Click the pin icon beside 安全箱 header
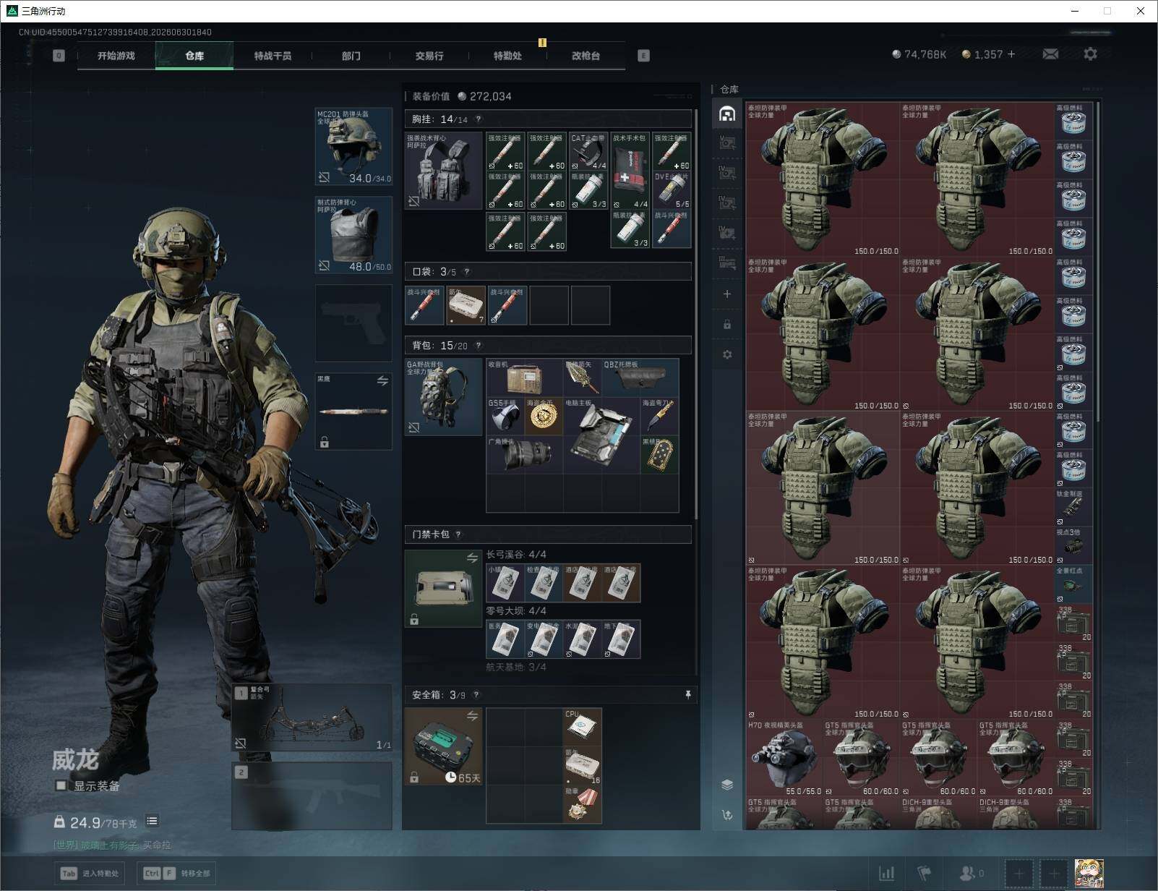Screen dimensions: 1158x891 687,694
